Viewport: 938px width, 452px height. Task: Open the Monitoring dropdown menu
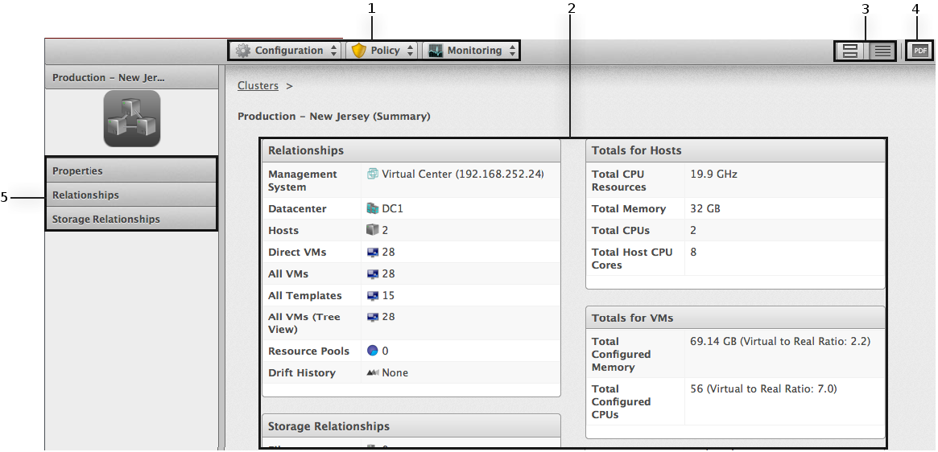(470, 51)
